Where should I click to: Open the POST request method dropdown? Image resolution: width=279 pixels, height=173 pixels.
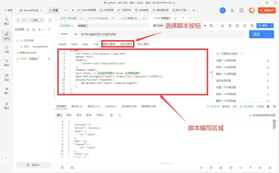[69, 34]
